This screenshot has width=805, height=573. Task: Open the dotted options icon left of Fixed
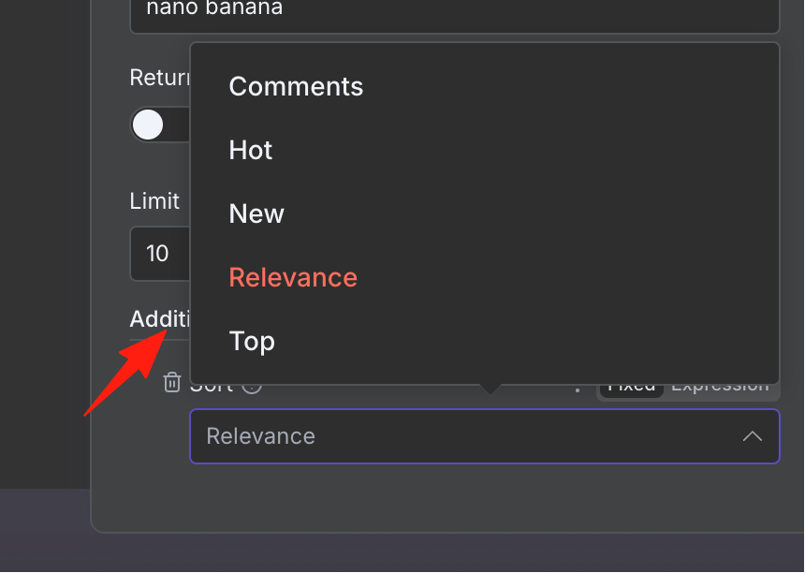pyautogui.click(x=578, y=389)
